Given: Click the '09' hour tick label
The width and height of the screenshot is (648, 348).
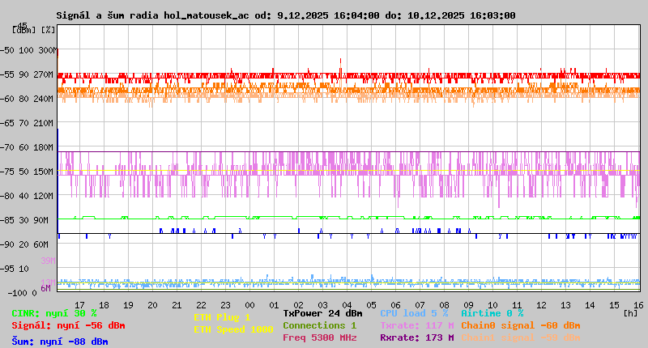Looking at the screenshot, I should pos(468,305).
